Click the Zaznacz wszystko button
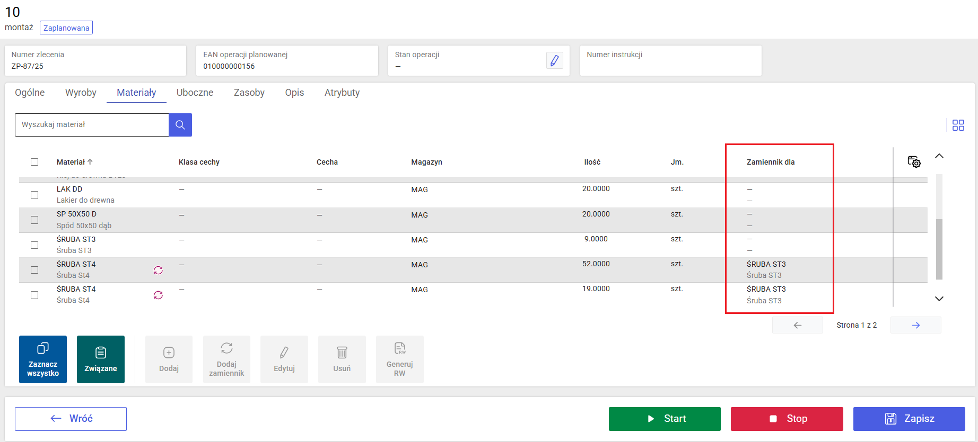 pyautogui.click(x=43, y=359)
